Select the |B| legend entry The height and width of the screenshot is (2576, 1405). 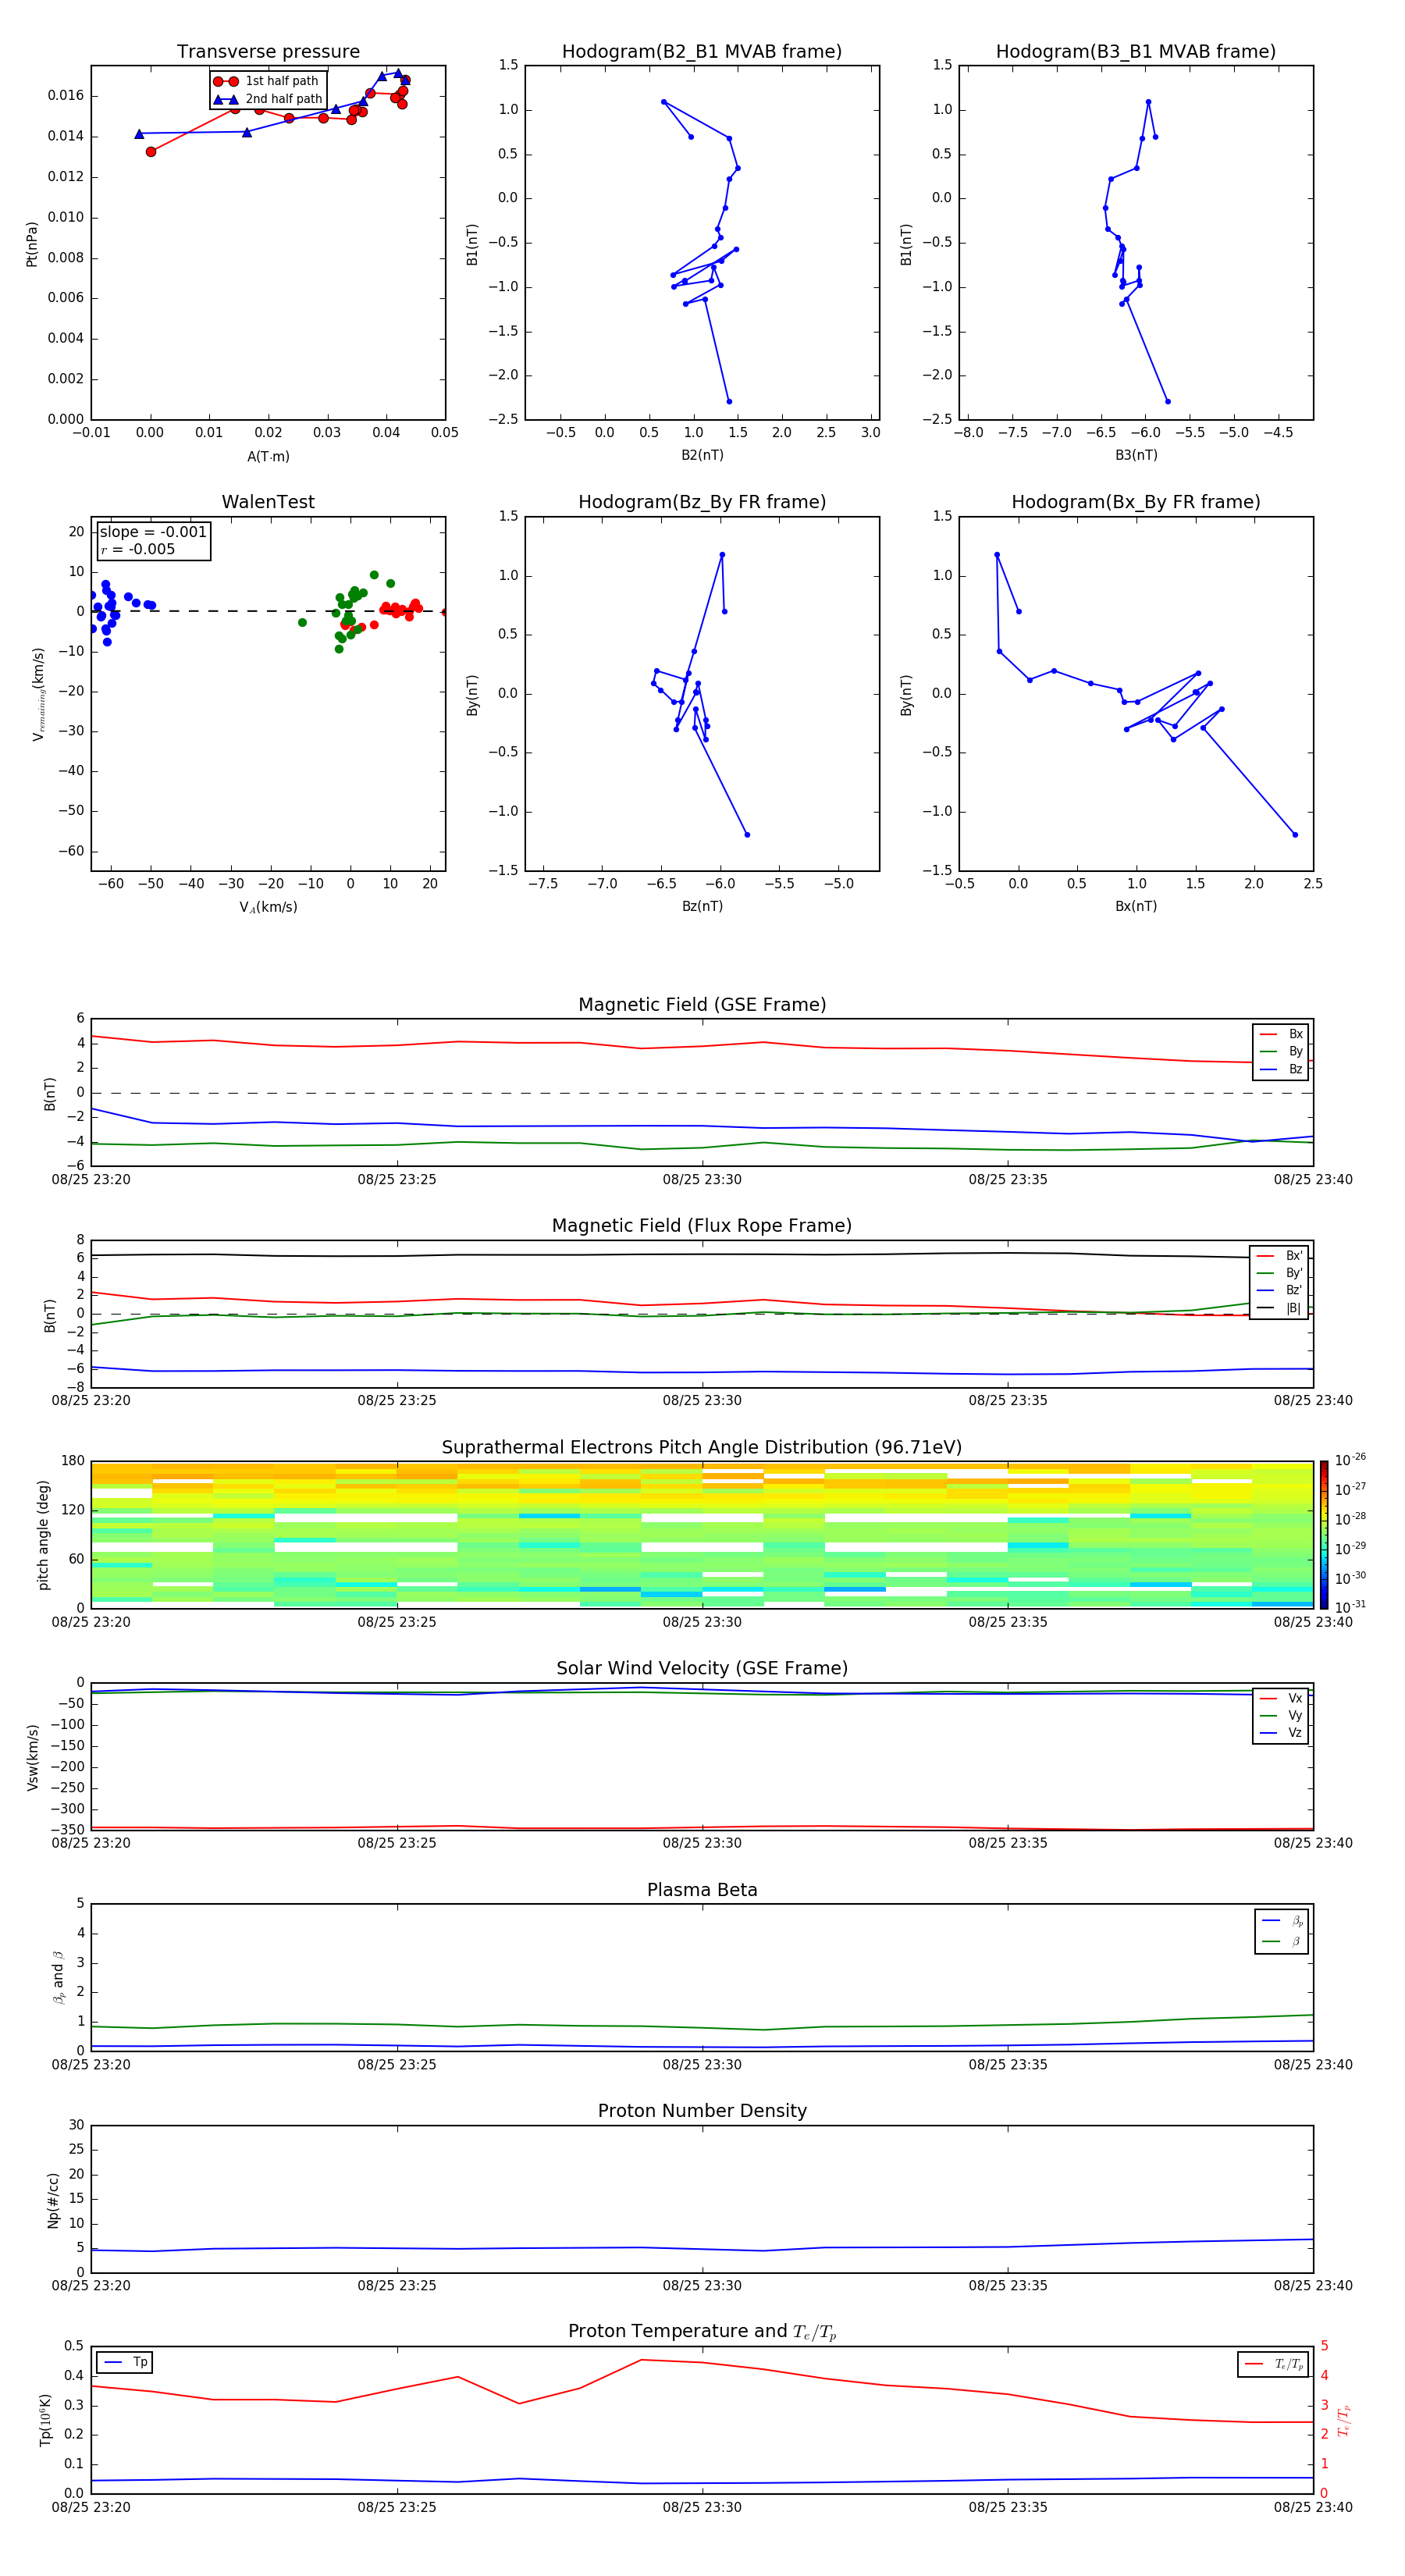tap(1279, 1308)
